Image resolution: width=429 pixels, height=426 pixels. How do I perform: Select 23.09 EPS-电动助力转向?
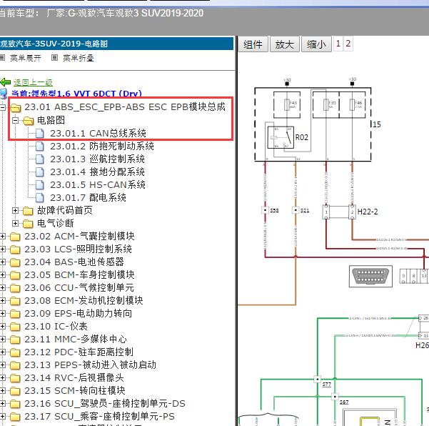[79, 313]
